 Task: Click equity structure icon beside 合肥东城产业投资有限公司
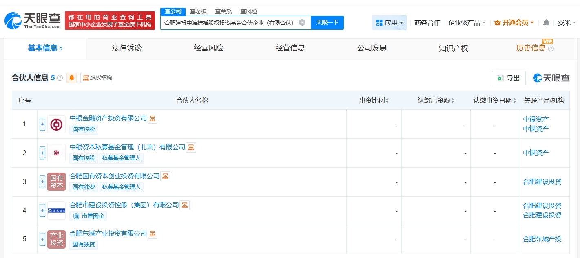(x=153, y=234)
